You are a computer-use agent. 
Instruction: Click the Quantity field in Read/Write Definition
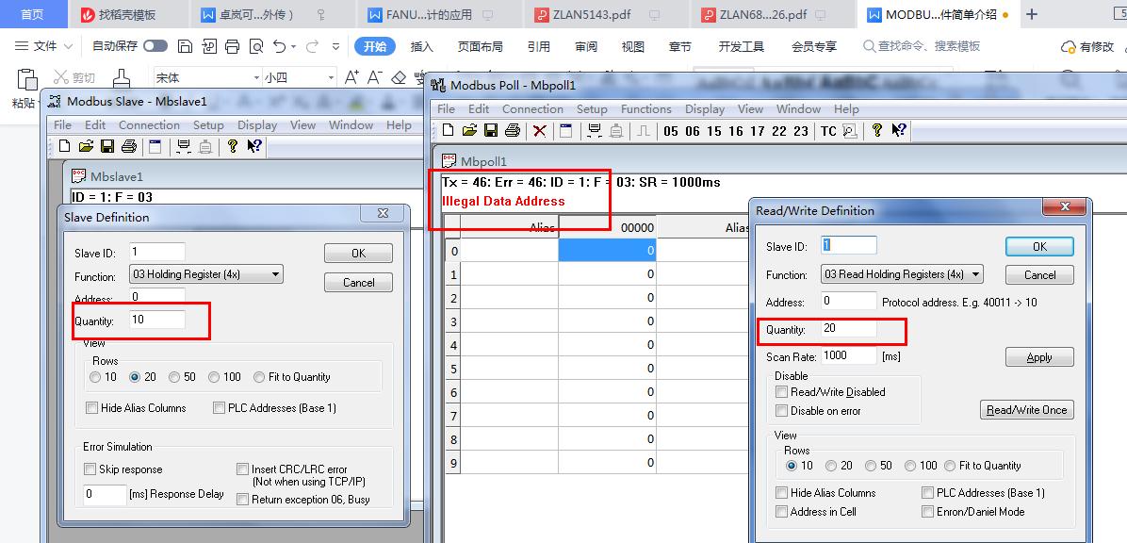coord(848,330)
